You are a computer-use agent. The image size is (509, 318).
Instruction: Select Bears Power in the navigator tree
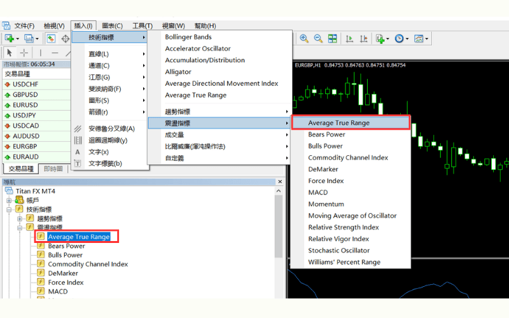[x=66, y=246]
